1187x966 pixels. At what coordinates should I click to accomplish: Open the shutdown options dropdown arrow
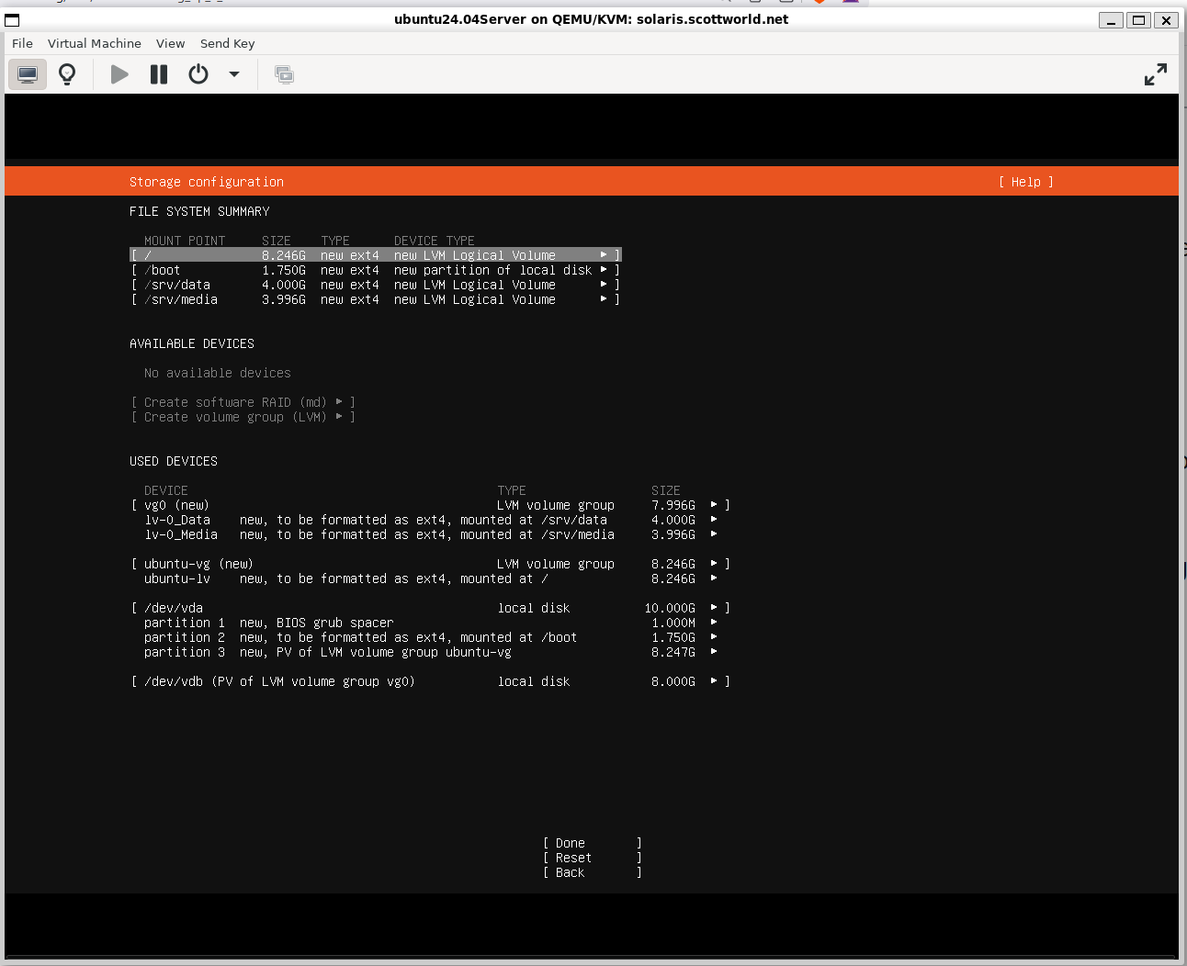(234, 74)
